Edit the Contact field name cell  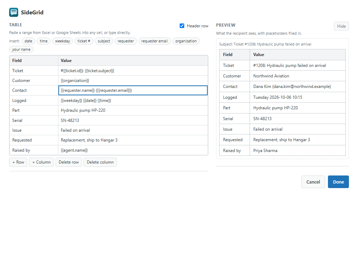[x=34, y=90]
